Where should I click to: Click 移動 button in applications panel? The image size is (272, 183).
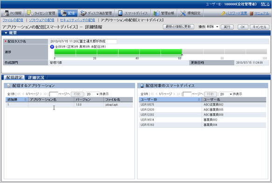point(77,94)
